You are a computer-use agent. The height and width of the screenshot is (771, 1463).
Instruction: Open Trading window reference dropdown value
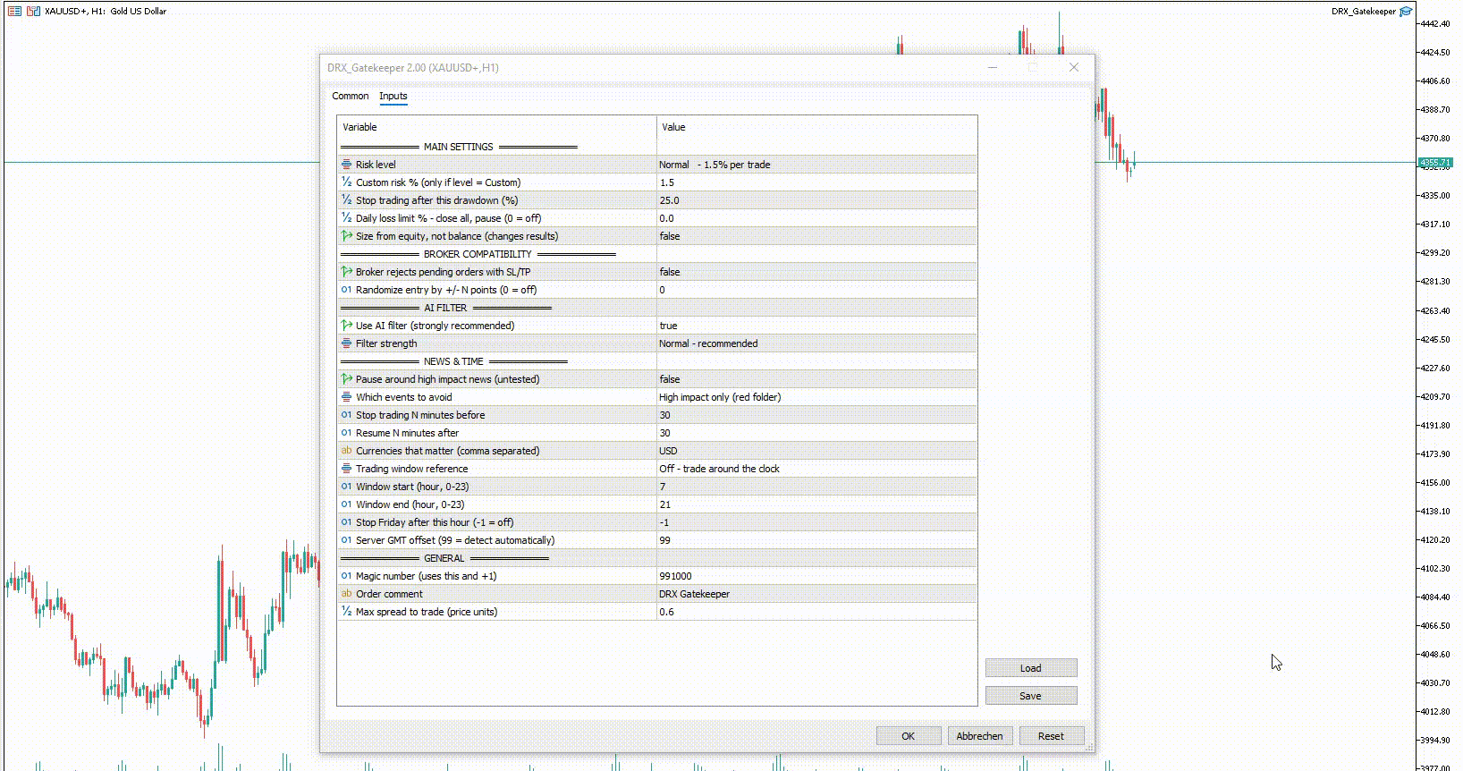(816, 469)
